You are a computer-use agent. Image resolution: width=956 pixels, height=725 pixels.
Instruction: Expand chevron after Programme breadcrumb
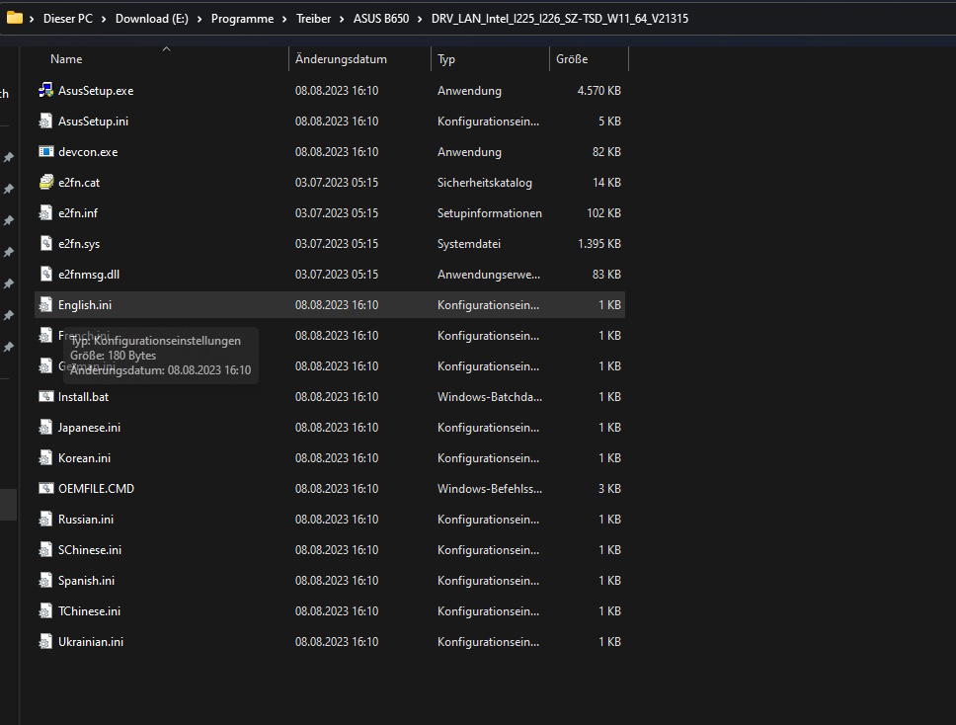[284, 19]
